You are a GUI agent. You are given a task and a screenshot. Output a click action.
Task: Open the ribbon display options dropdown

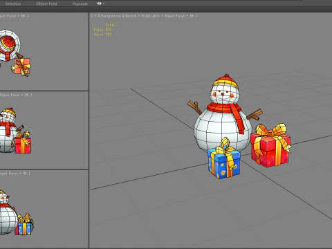101,3
